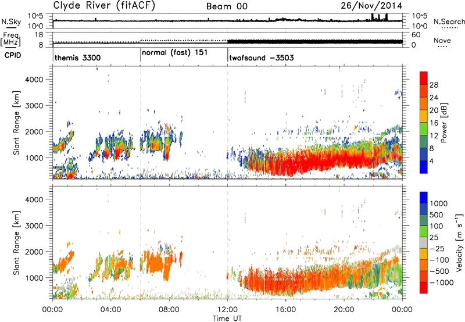Screen dimensions: 465x322
Task: Click the "themis 3300" mode label
Action: pyautogui.click(x=77, y=58)
